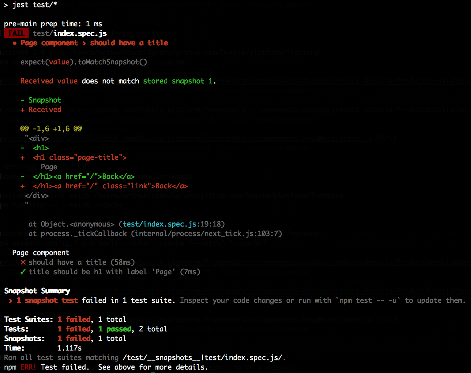Click the red cross next to 'should have a title'
The height and width of the screenshot is (373, 471).
click(x=23, y=262)
